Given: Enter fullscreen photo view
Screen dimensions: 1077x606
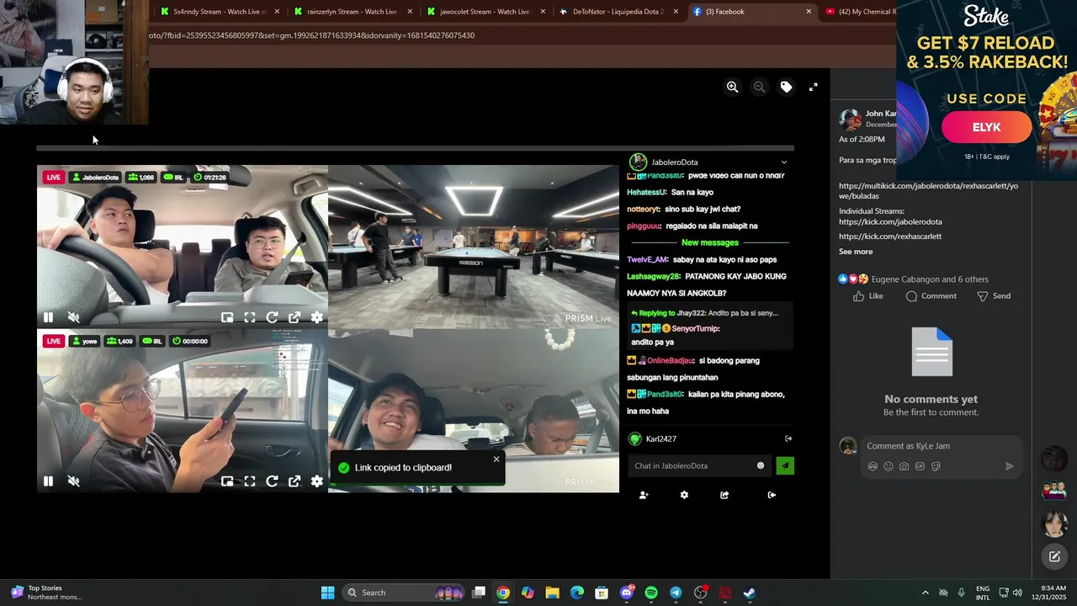Looking at the screenshot, I should click(813, 87).
